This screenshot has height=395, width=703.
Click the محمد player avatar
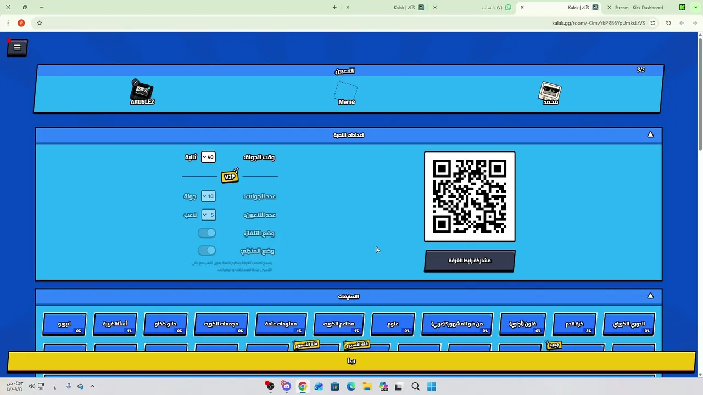pos(550,94)
